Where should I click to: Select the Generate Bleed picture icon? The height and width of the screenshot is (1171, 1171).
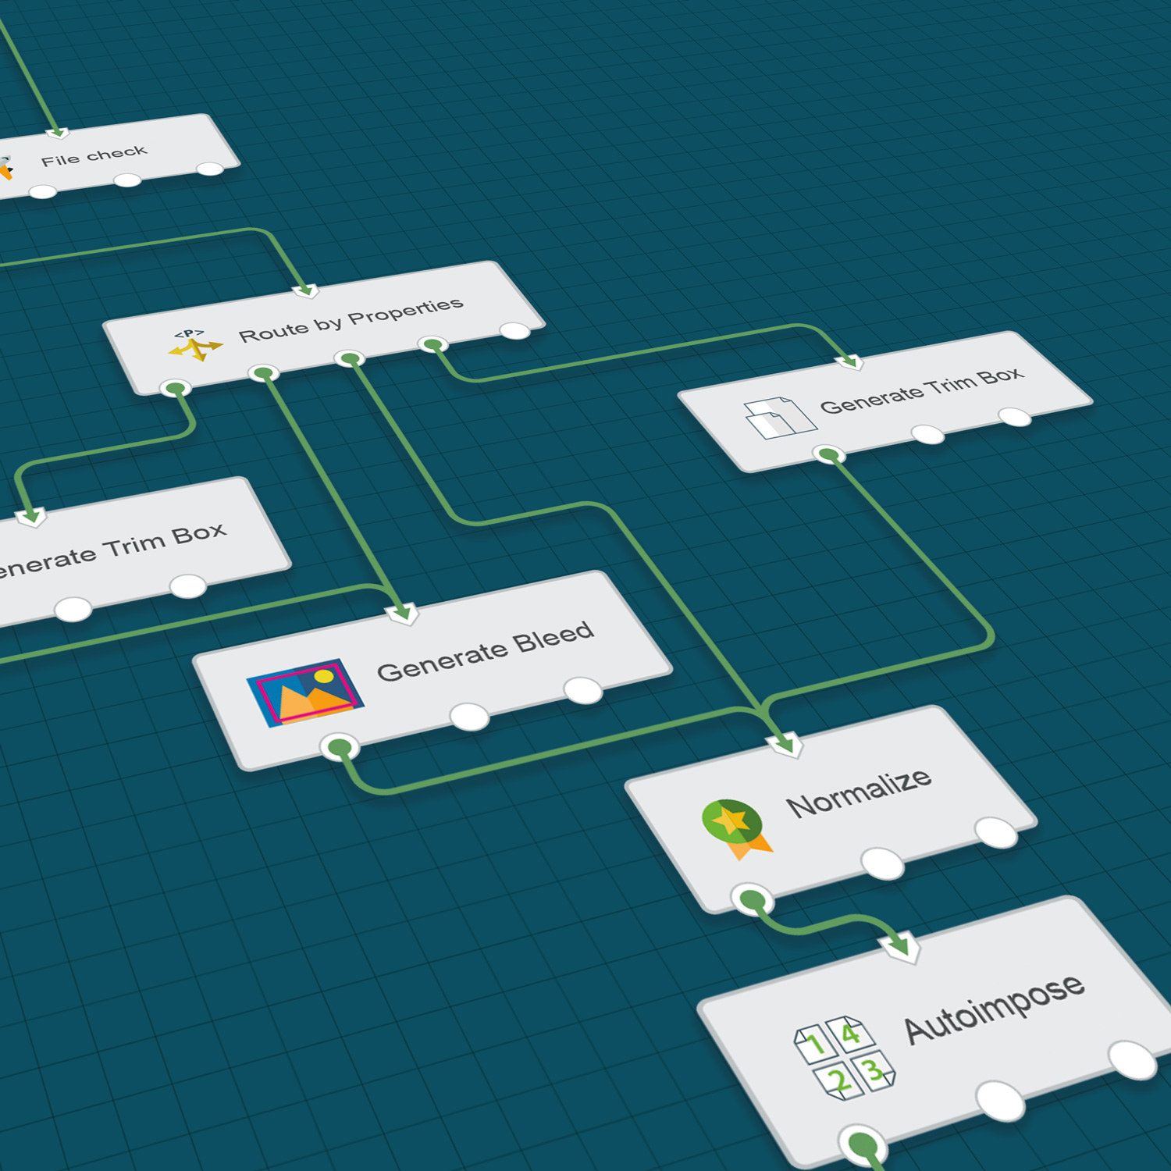(305, 692)
